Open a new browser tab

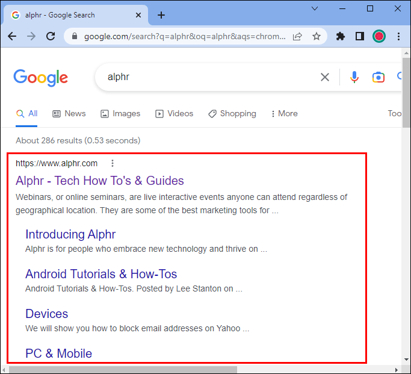161,15
